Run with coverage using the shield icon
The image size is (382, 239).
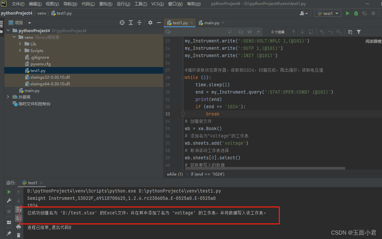(x=365, y=13)
